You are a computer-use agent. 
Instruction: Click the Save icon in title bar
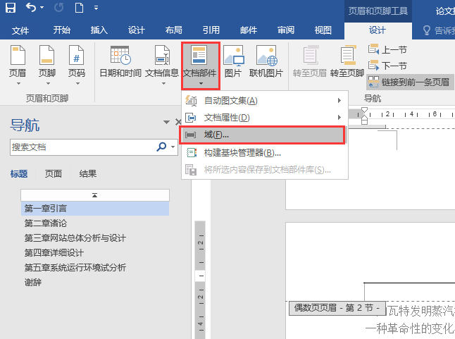11,8
